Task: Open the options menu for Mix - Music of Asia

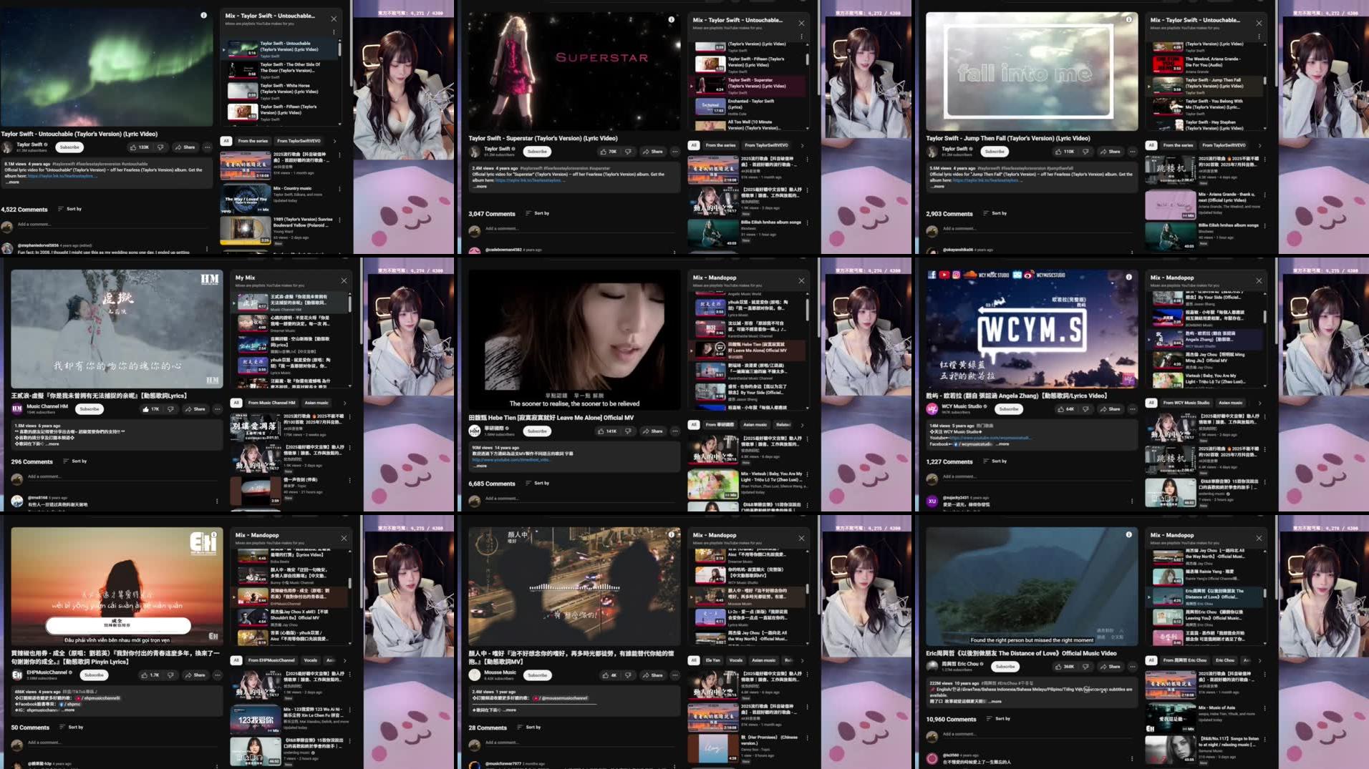Action: pos(1264,708)
